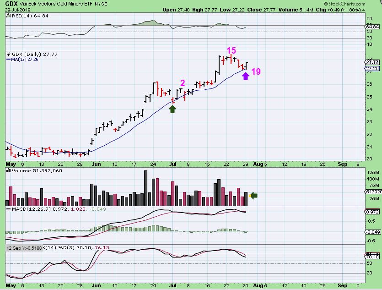
Task: Click the -0.049 histogram value in the MACD legend
Action: tap(97, 209)
